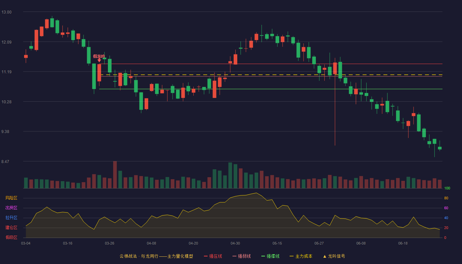Click the chart title 云梯战法 · 与龙同行
The image size is (462, 264).
[139, 256]
